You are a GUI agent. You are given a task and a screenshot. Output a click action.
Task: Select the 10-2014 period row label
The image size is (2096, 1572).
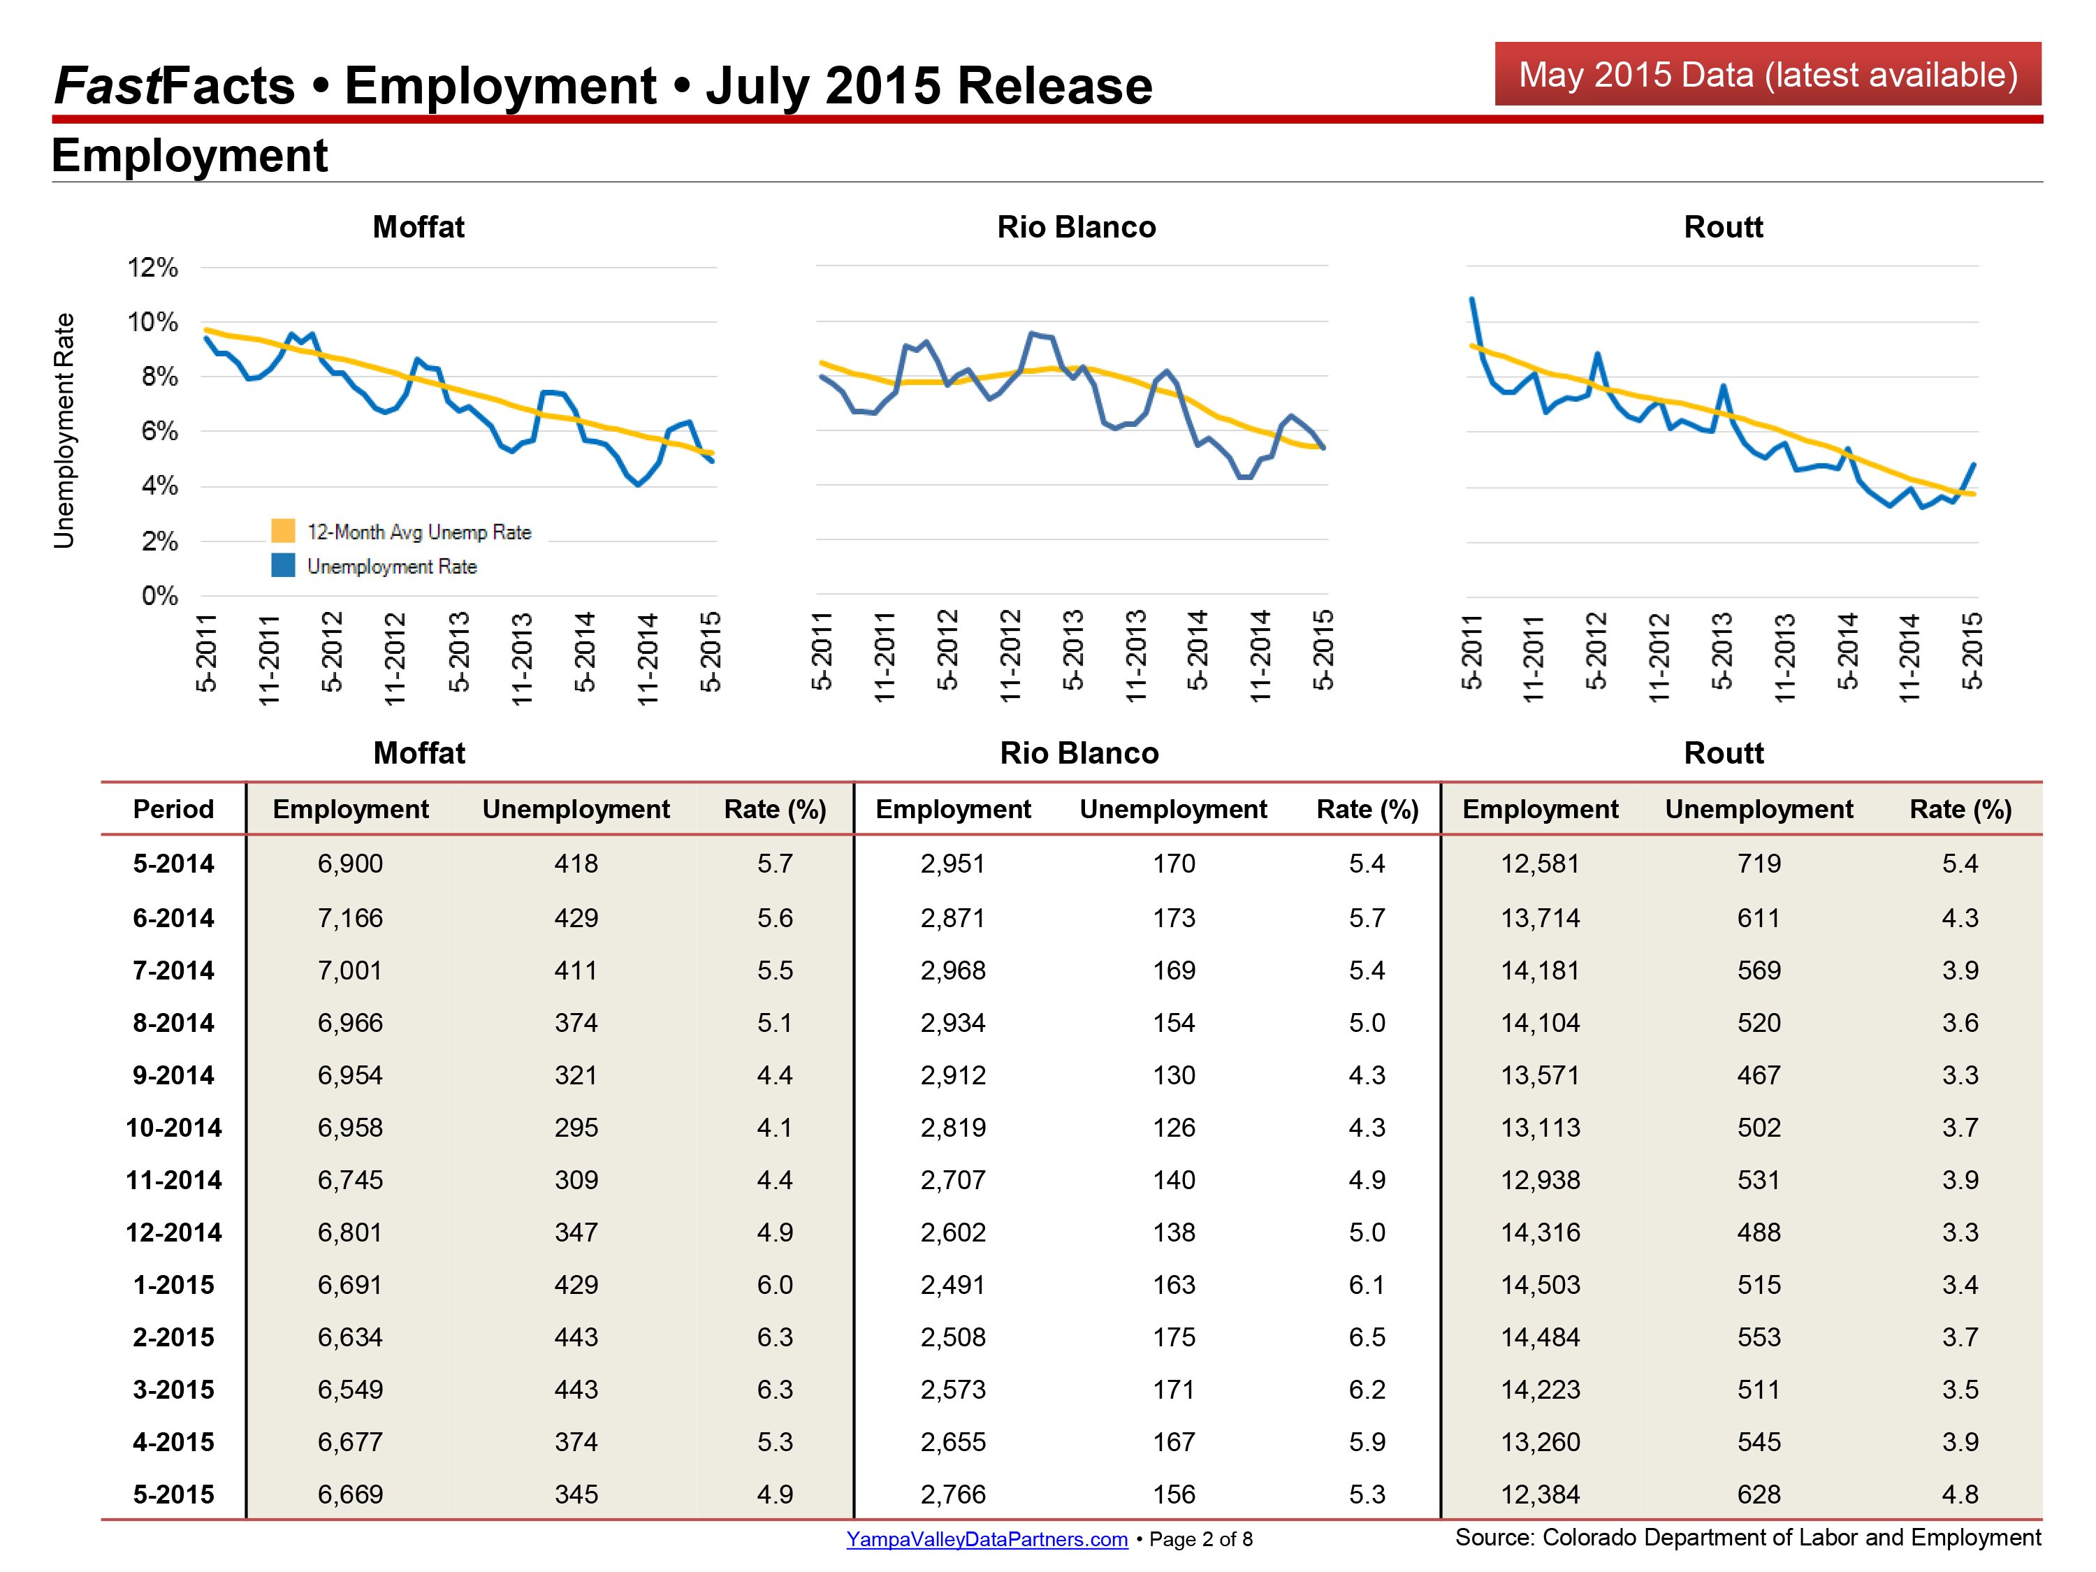point(173,1128)
